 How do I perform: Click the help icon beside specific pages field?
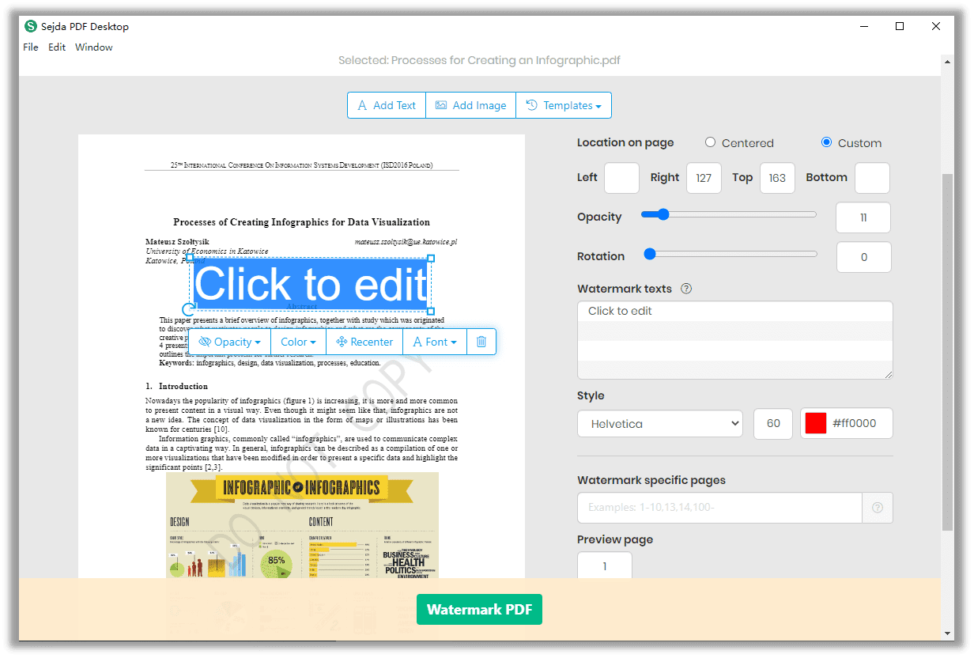(878, 508)
